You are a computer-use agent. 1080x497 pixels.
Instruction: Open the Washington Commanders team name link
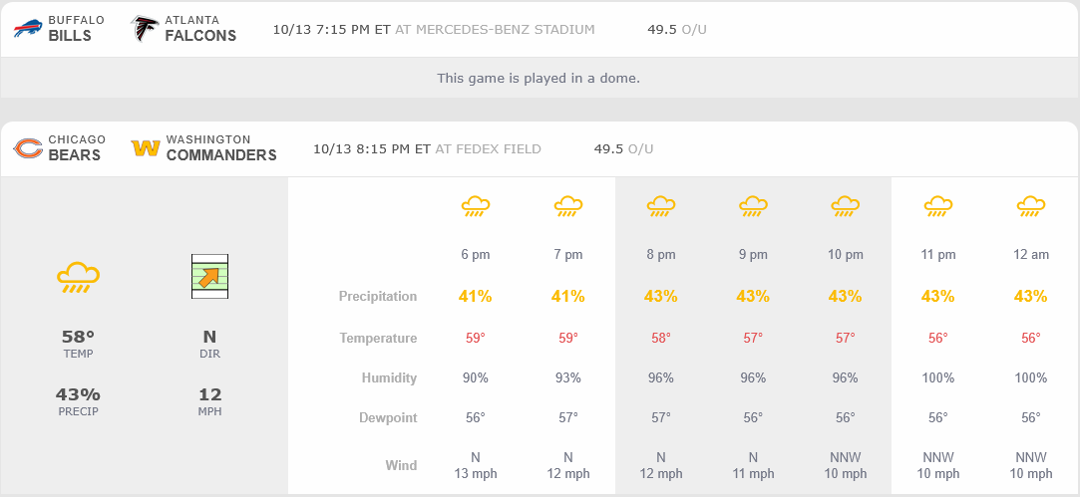(221, 148)
